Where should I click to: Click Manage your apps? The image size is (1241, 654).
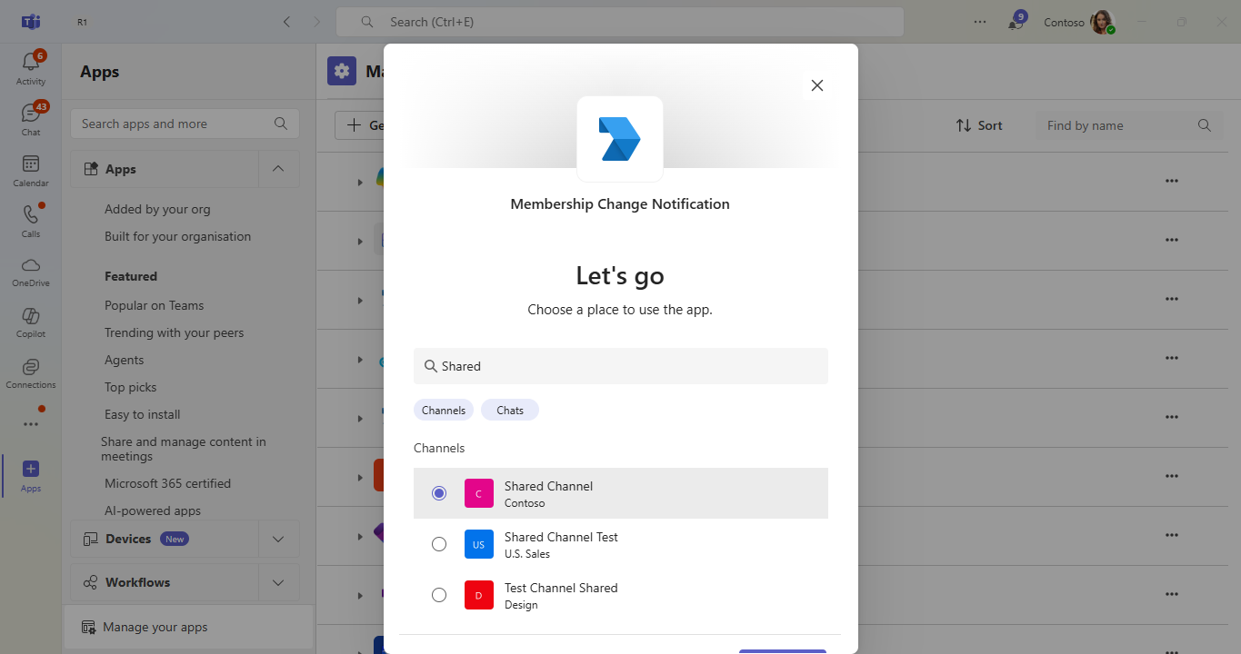point(187,627)
